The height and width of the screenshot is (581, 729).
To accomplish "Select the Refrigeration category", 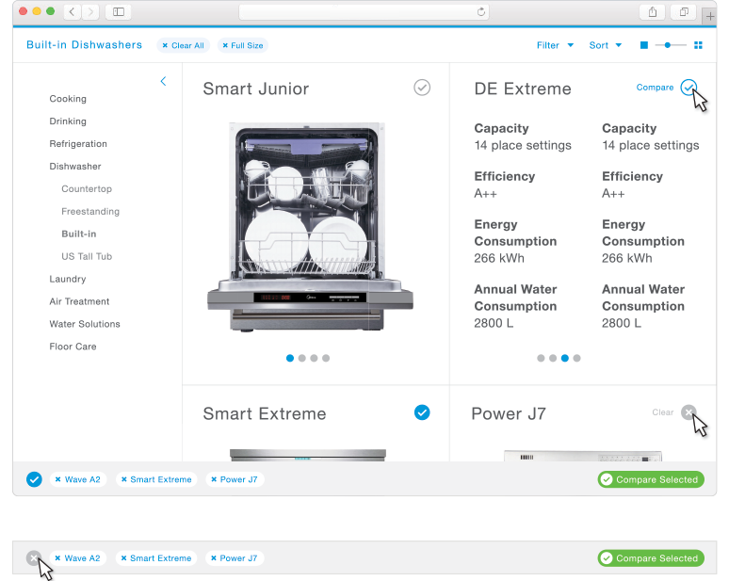I will 78,144.
